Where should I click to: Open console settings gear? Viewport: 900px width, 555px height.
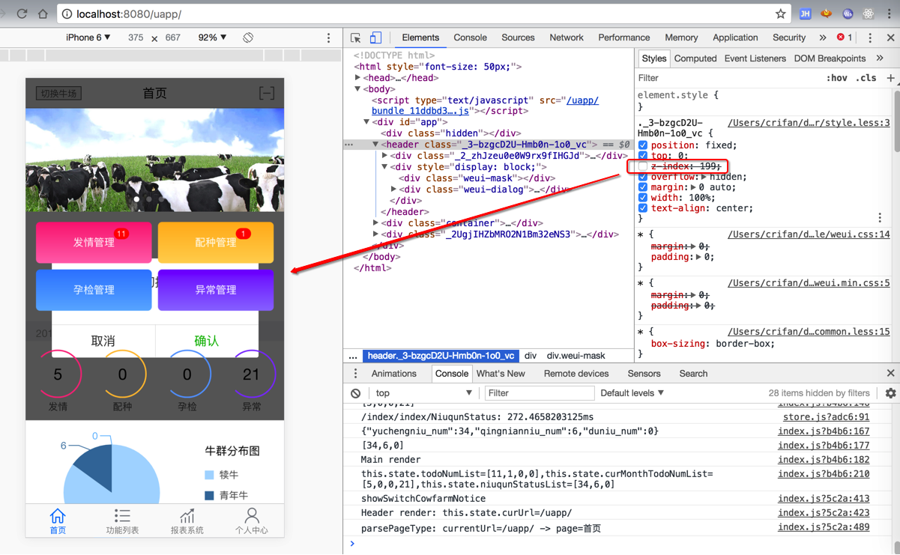tap(890, 393)
